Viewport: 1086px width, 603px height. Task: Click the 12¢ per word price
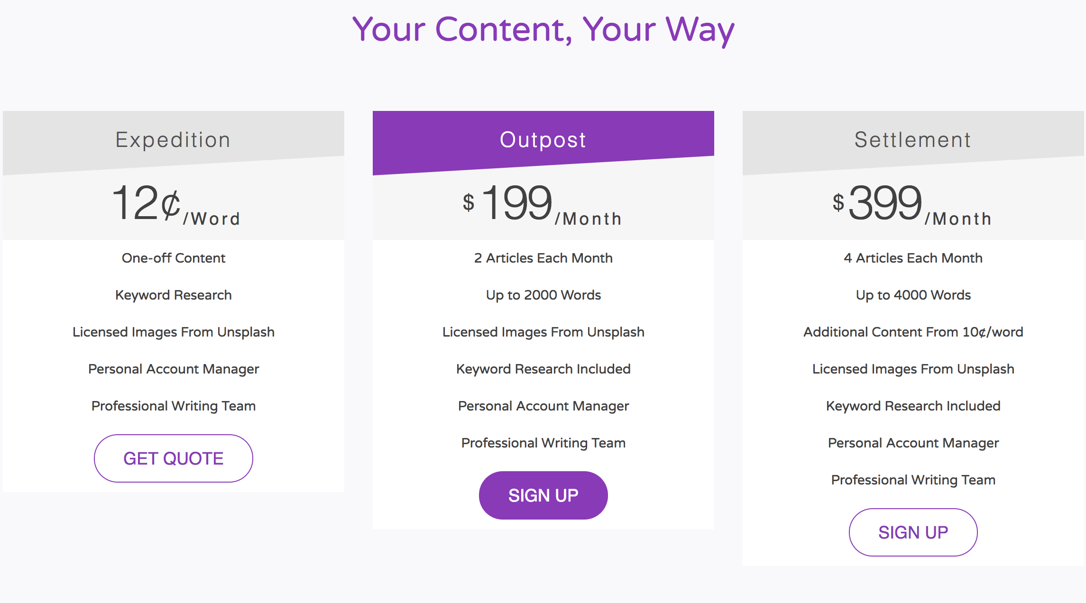(175, 205)
